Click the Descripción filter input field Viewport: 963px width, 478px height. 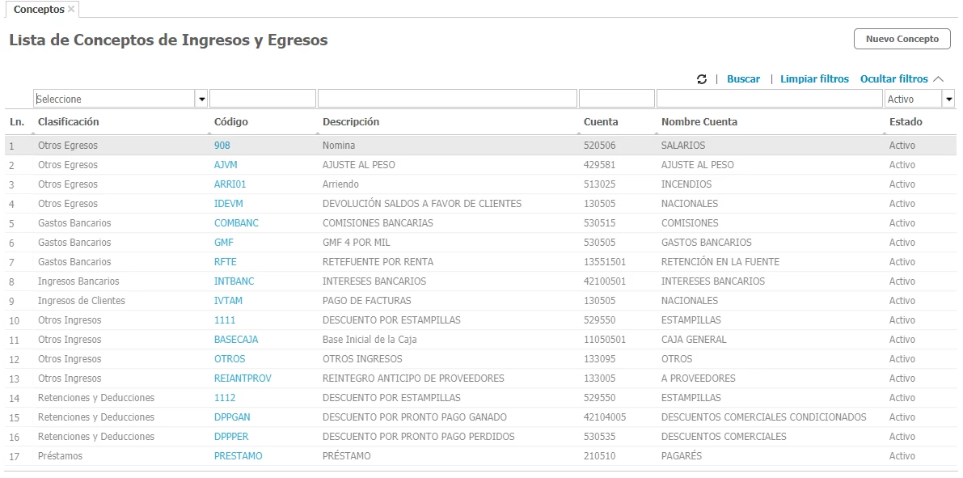click(447, 99)
